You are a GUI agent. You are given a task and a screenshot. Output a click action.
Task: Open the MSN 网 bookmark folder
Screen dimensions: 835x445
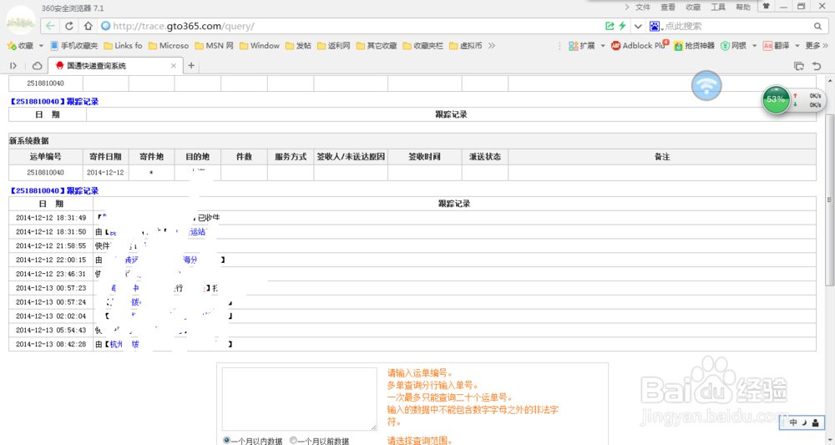click(214, 46)
